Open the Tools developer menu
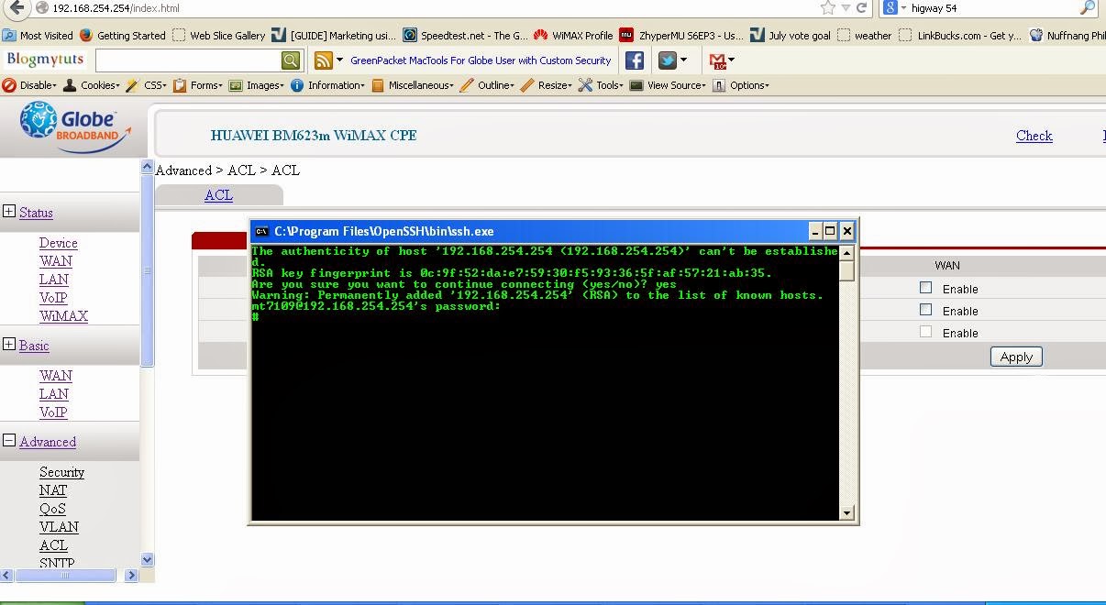The height and width of the screenshot is (605, 1106). (x=601, y=85)
